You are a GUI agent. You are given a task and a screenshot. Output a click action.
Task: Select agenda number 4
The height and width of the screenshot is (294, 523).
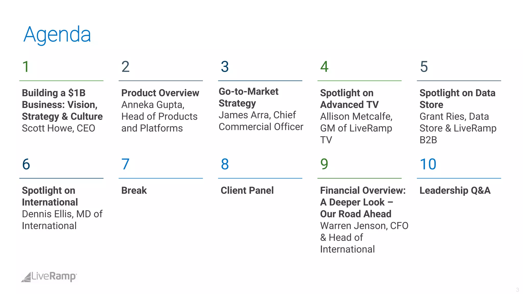pyautogui.click(x=324, y=67)
